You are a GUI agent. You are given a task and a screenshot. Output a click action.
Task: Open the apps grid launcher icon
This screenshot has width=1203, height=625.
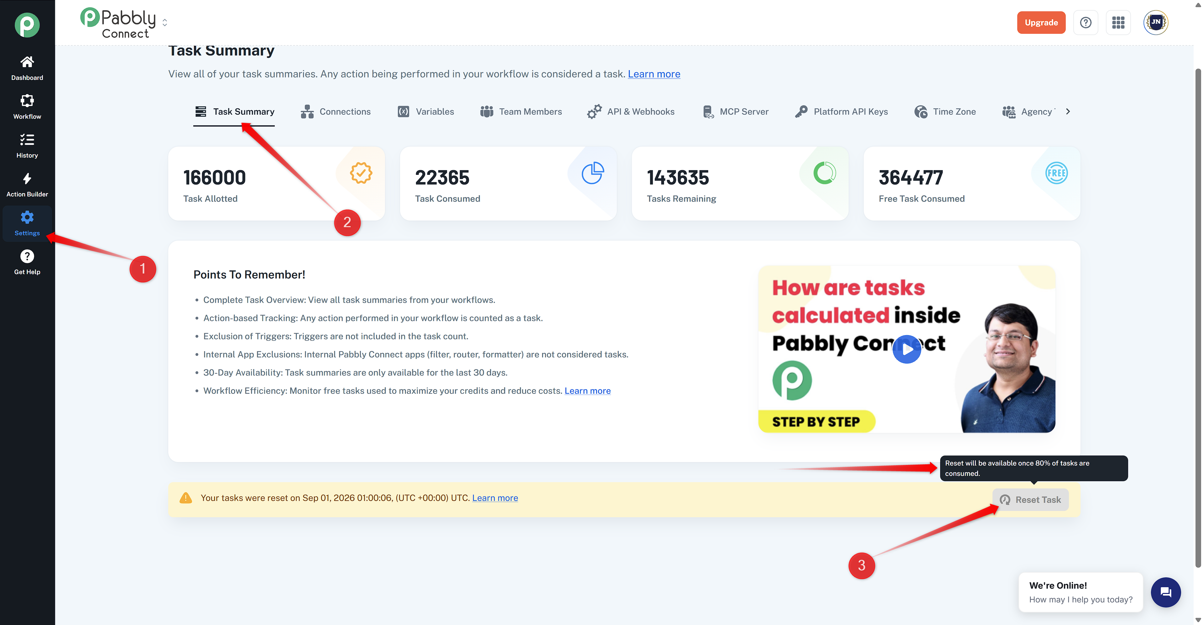(1118, 23)
